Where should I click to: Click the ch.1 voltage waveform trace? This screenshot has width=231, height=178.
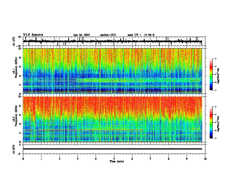pos(112,41)
